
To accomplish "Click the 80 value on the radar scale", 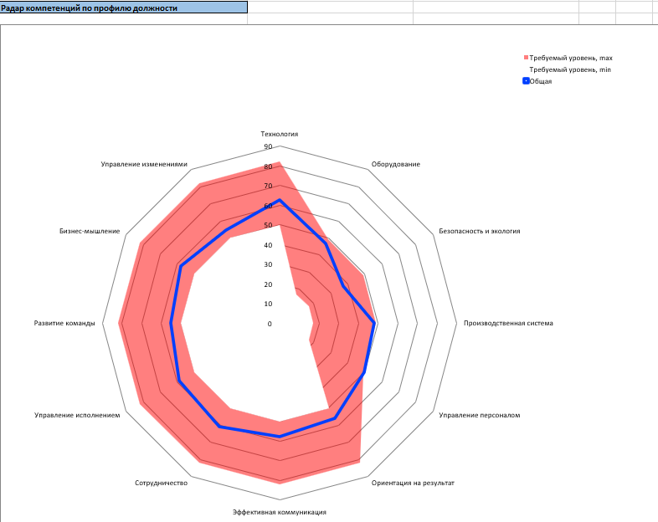I will [x=268, y=166].
